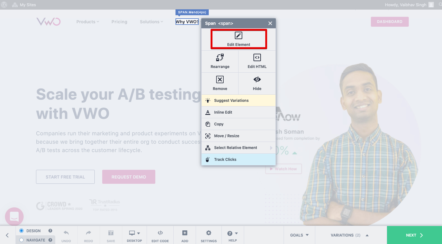Click REQUEST DEMO button
The image size is (442, 244).
[129, 177]
